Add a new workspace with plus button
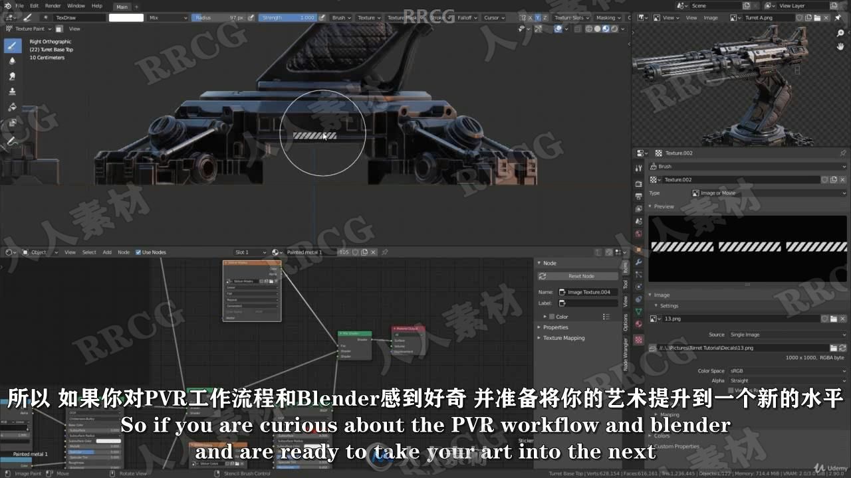 click(137, 7)
